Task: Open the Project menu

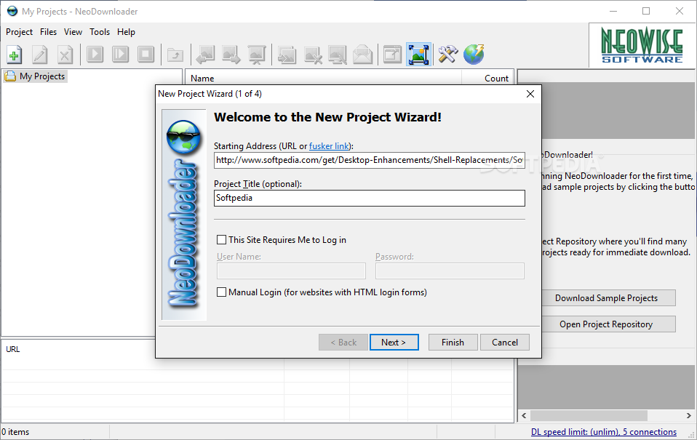Action: 19,32
